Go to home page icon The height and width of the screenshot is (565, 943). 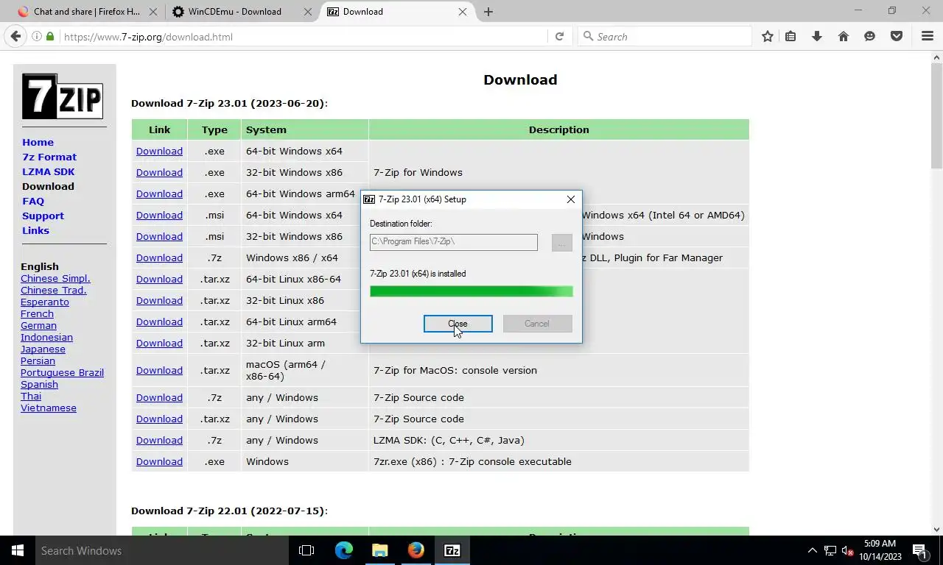844,36
